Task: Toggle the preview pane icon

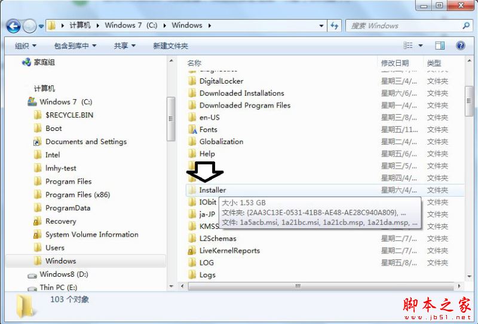Action: [x=440, y=45]
